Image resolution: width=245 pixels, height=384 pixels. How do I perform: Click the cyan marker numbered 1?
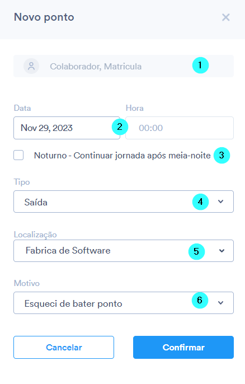point(200,65)
